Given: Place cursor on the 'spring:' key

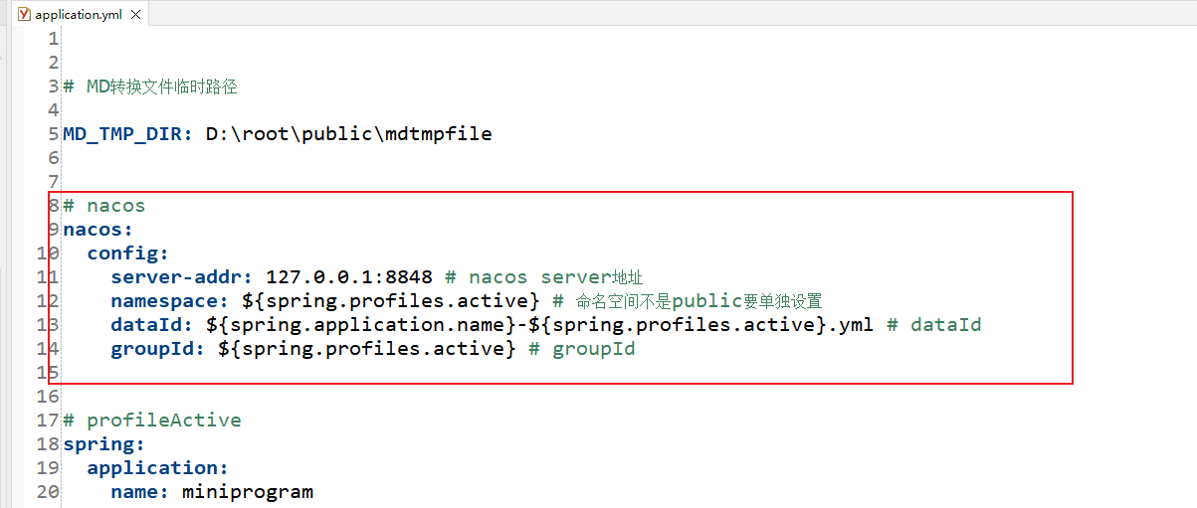Looking at the screenshot, I should (x=103, y=443).
